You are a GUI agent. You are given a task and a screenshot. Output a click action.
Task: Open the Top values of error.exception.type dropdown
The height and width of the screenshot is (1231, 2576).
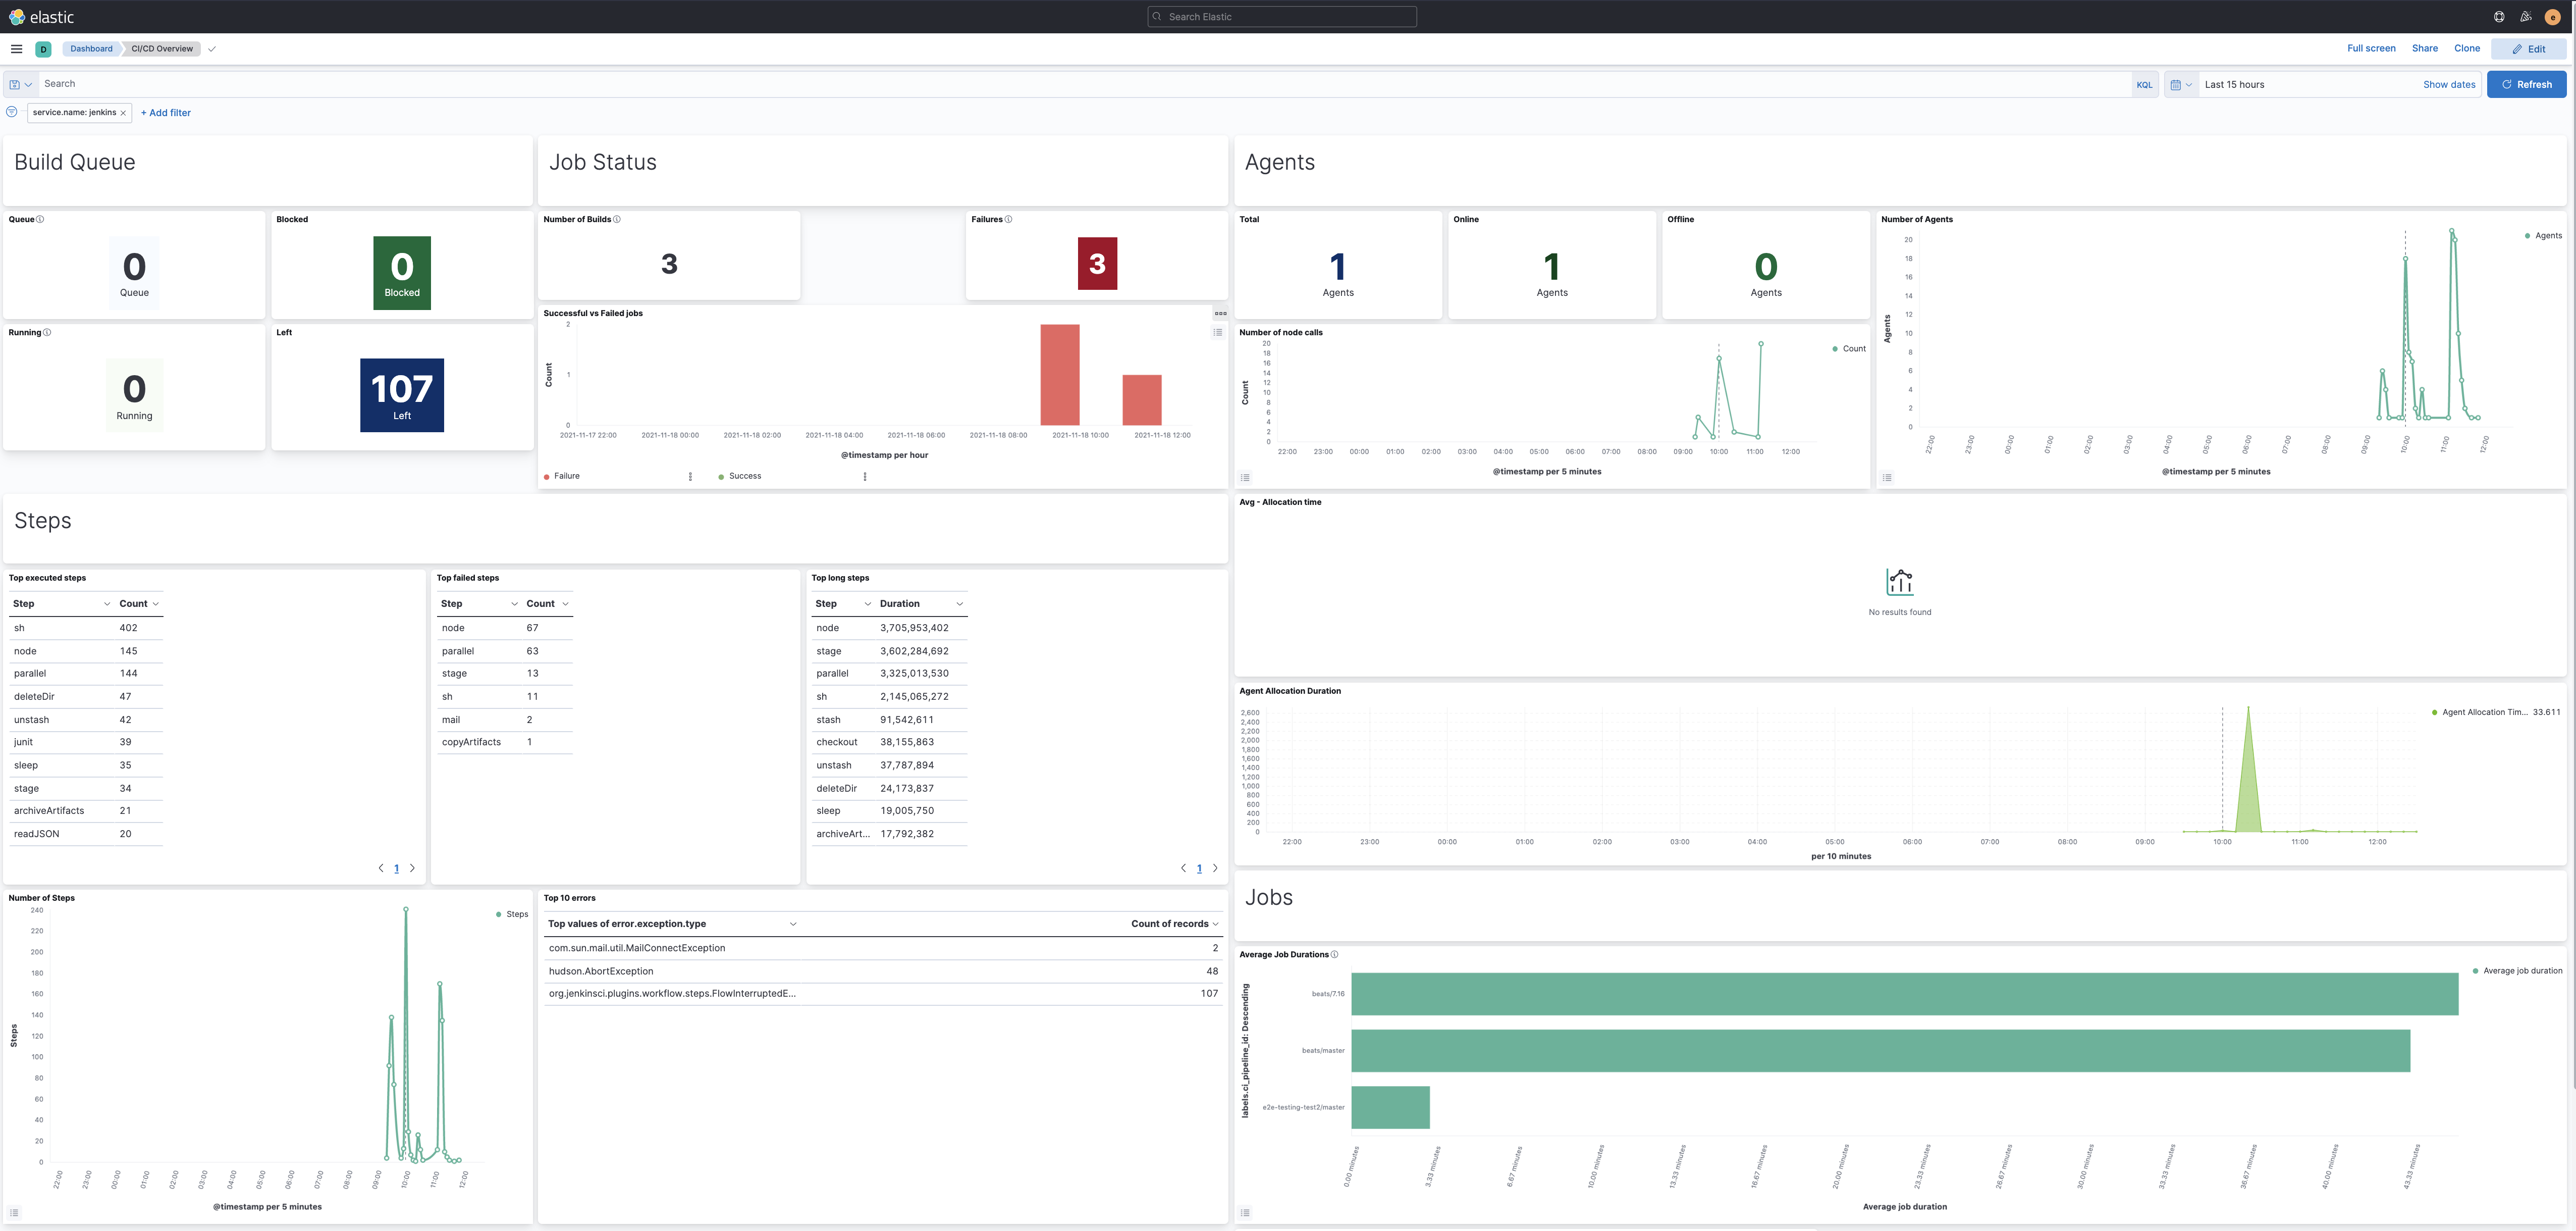[x=793, y=924]
